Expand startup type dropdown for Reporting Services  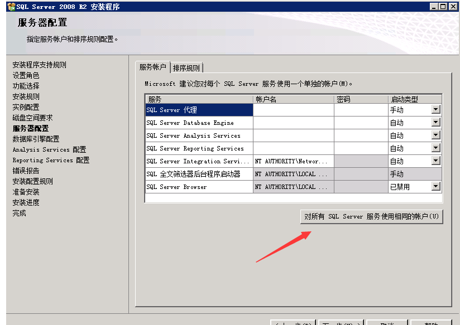436,148
